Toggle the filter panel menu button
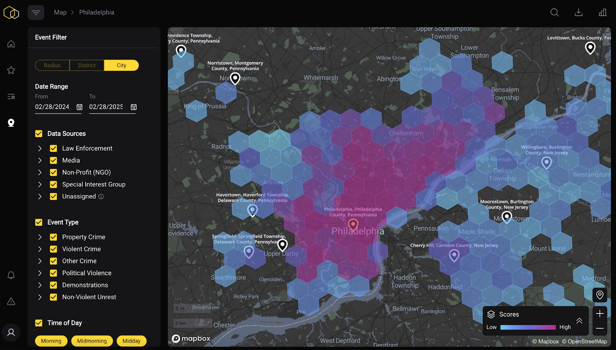This screenshot has width=616, height=350. (x=36, y=13)
